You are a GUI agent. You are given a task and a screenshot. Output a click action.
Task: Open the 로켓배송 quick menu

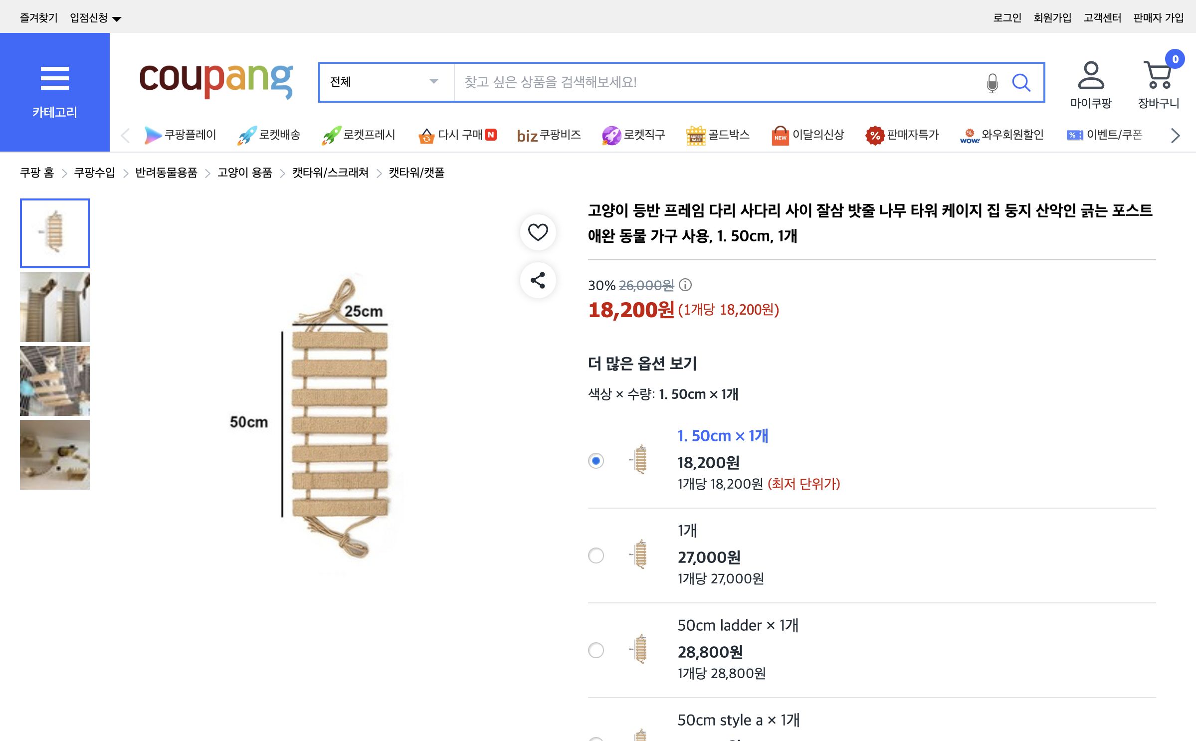[x=270, y=135]
